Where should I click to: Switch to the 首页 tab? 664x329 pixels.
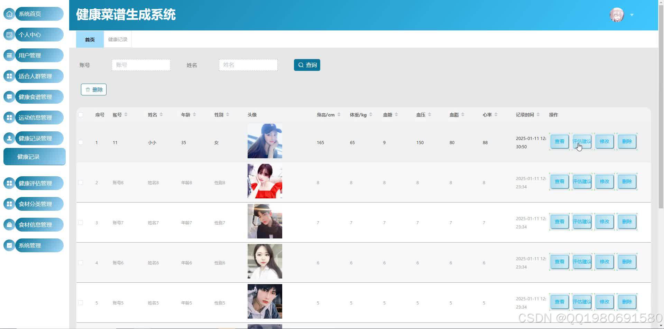point(90,39)
